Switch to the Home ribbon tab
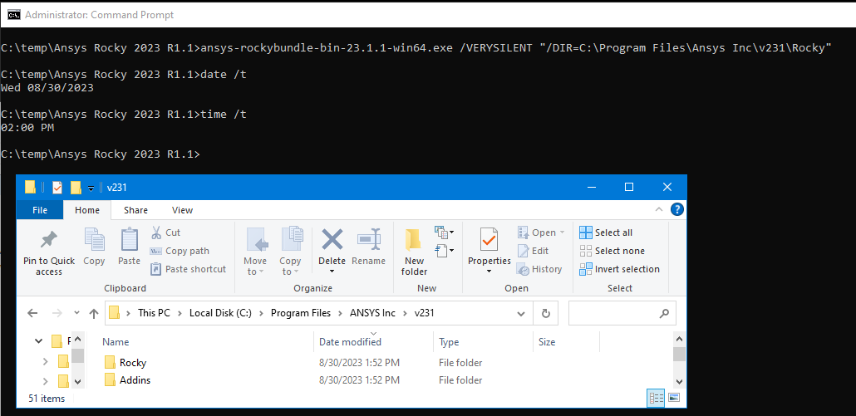 87,210
